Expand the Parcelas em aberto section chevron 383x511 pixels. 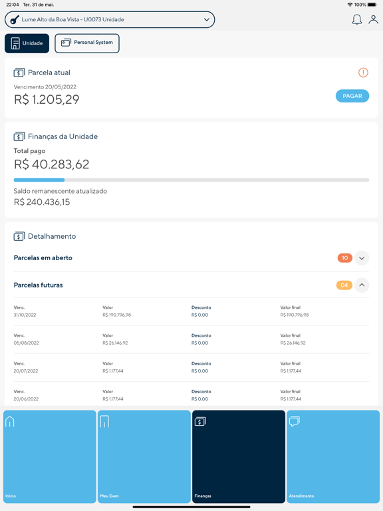tap(362, 258)
